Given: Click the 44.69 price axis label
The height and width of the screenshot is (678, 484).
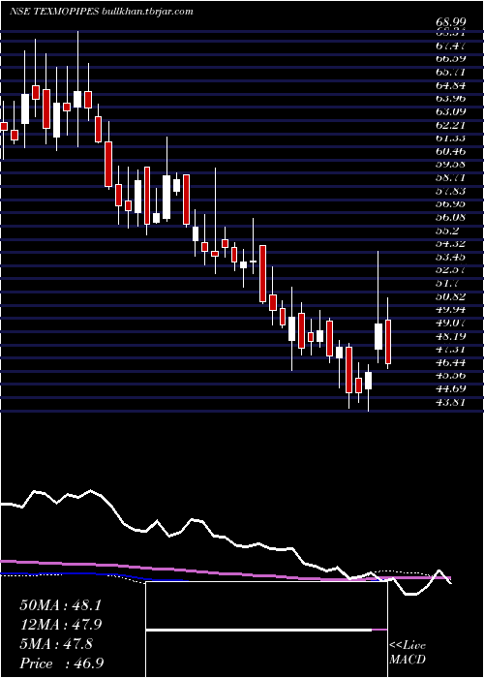Looking at the screenshot, I should coord(450,389).
